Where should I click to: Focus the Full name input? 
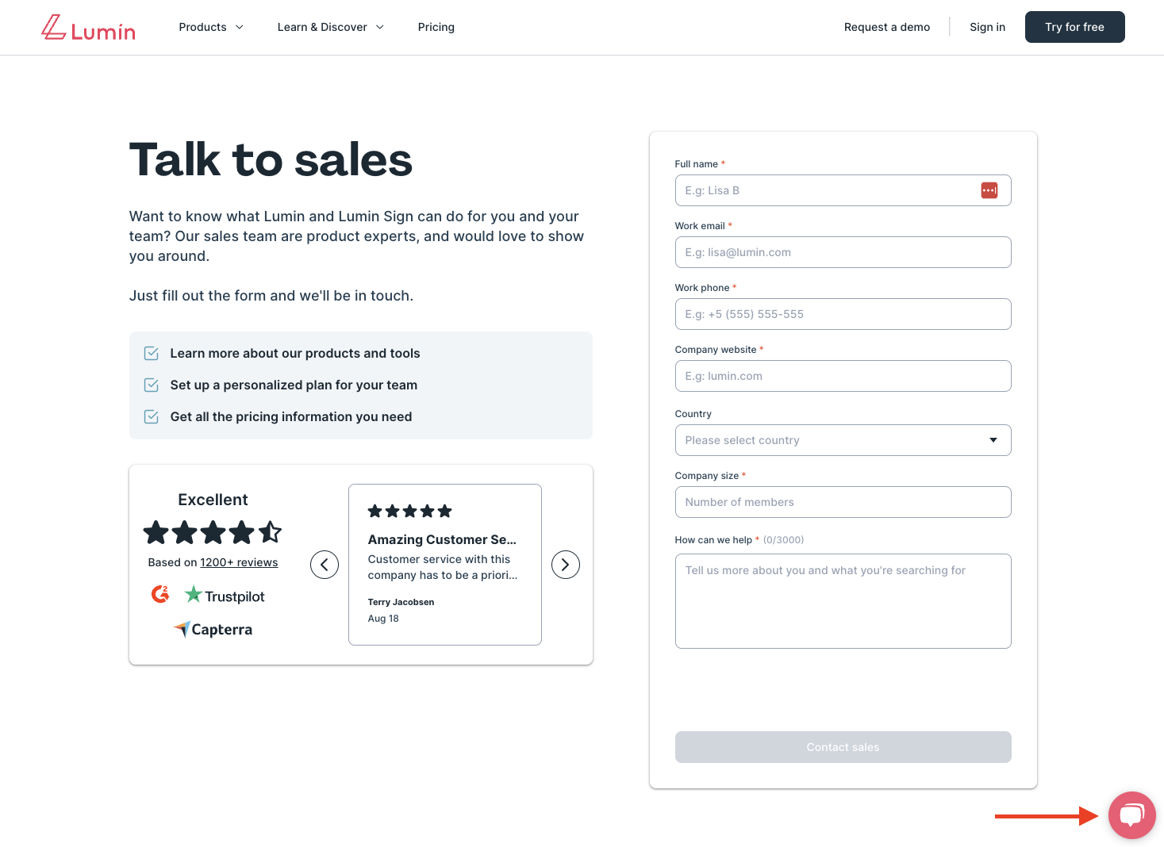[x=843, y=190]
